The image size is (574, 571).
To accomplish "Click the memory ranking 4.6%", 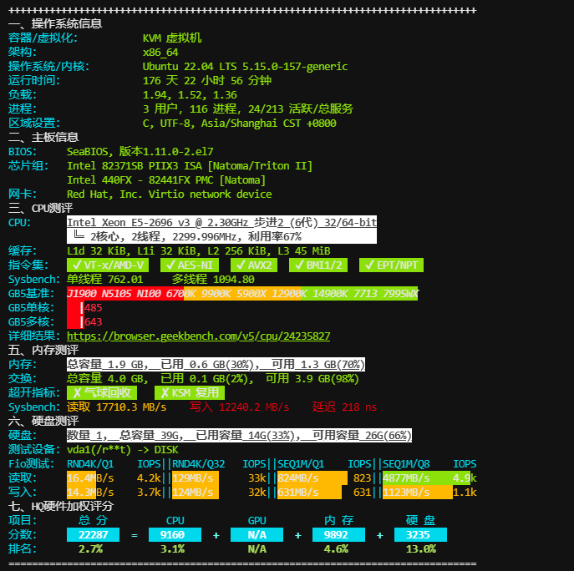I will click(x=336, y=549).
